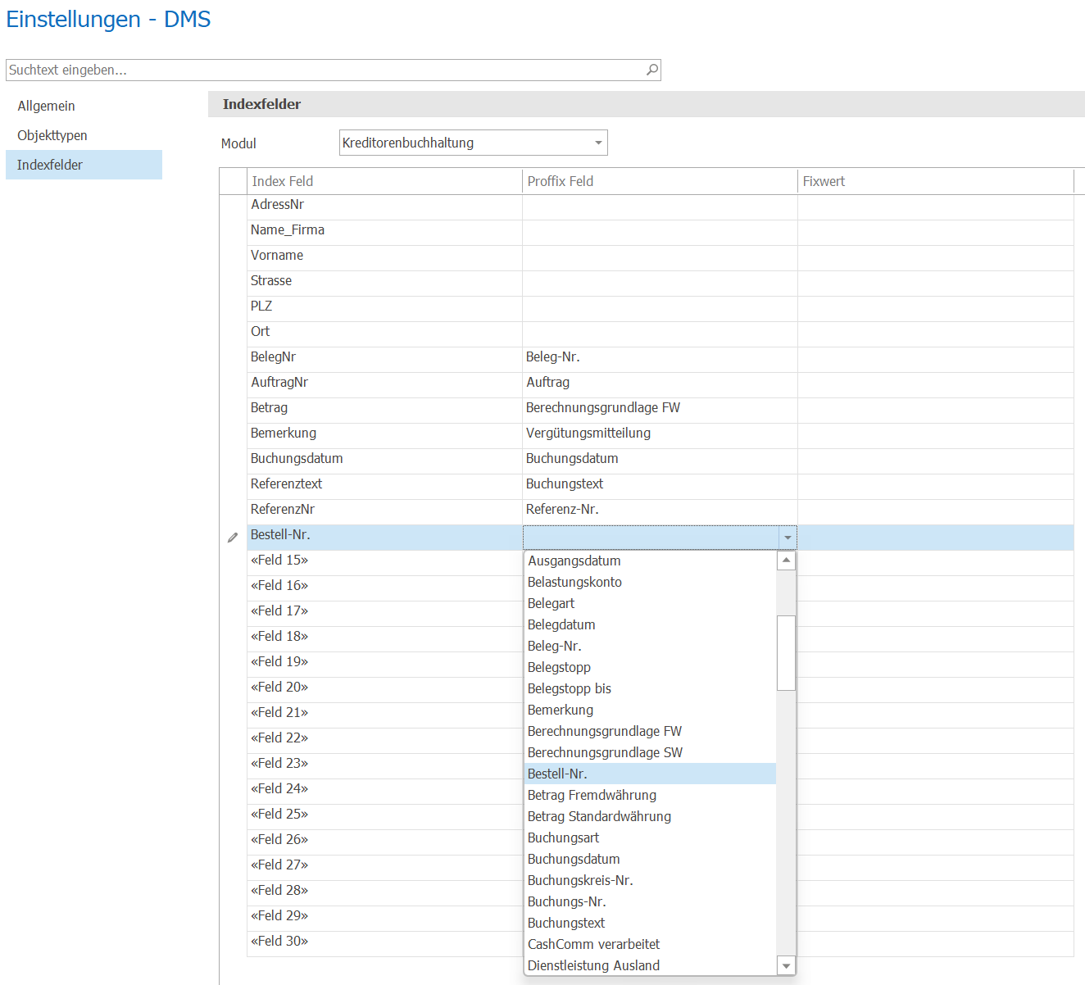The image size is (1085, 985).
Task: Click the dropdown list scrollbar thumb
Action: point(787,653)
